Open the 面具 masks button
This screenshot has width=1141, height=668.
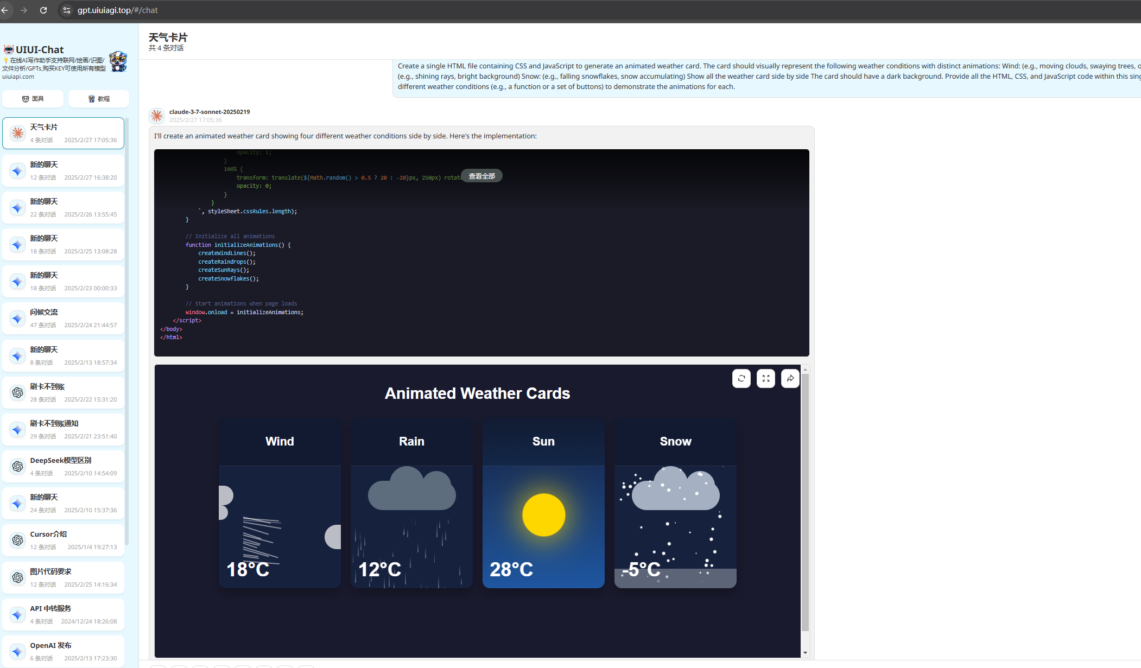tap(33, 99)
